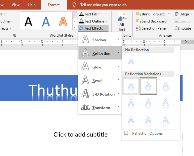Image resolution: width=194 pixels, height=156 pixels.
Task: Click the Transform abc icon
Action: tap(85, 107)
